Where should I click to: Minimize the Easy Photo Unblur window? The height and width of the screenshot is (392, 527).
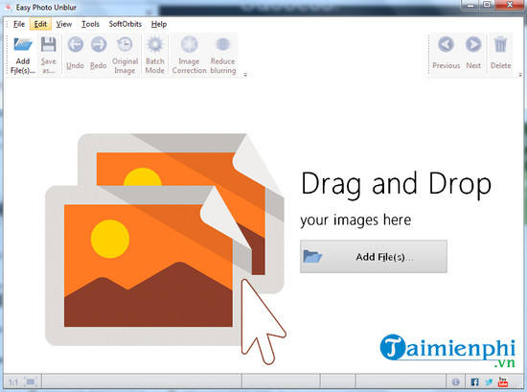point(470,5)
